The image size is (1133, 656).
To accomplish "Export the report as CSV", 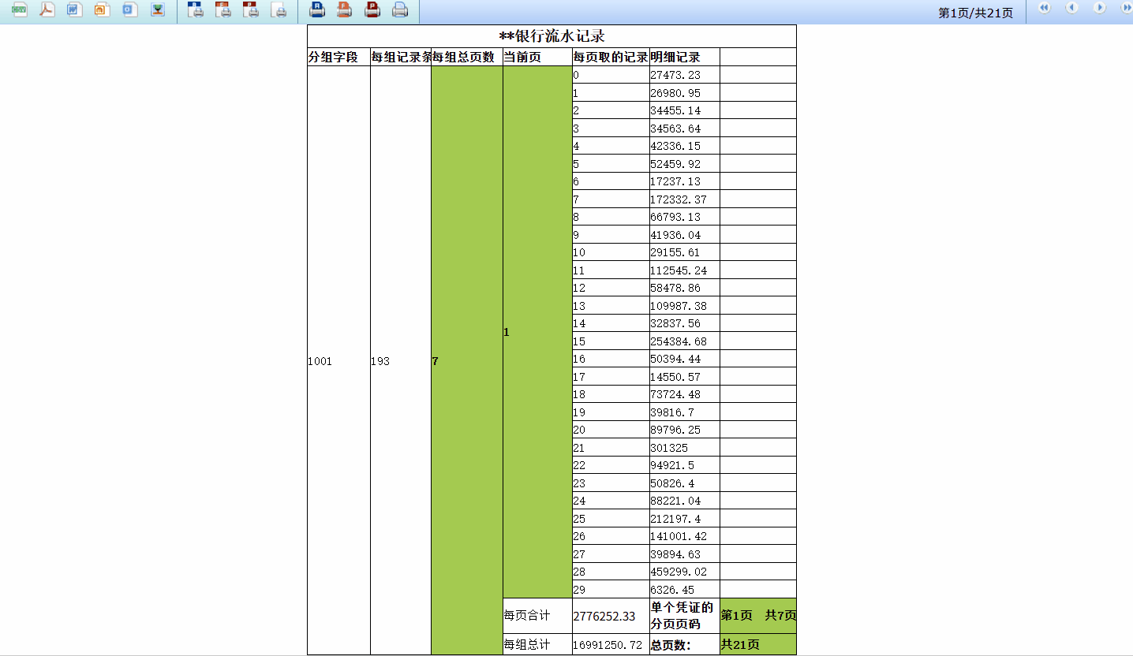I will point(20,10).
